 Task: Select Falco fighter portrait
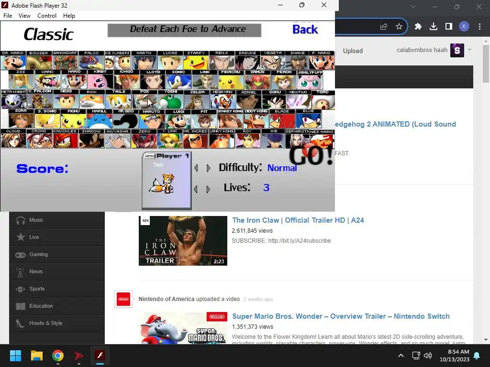[91, 60]
